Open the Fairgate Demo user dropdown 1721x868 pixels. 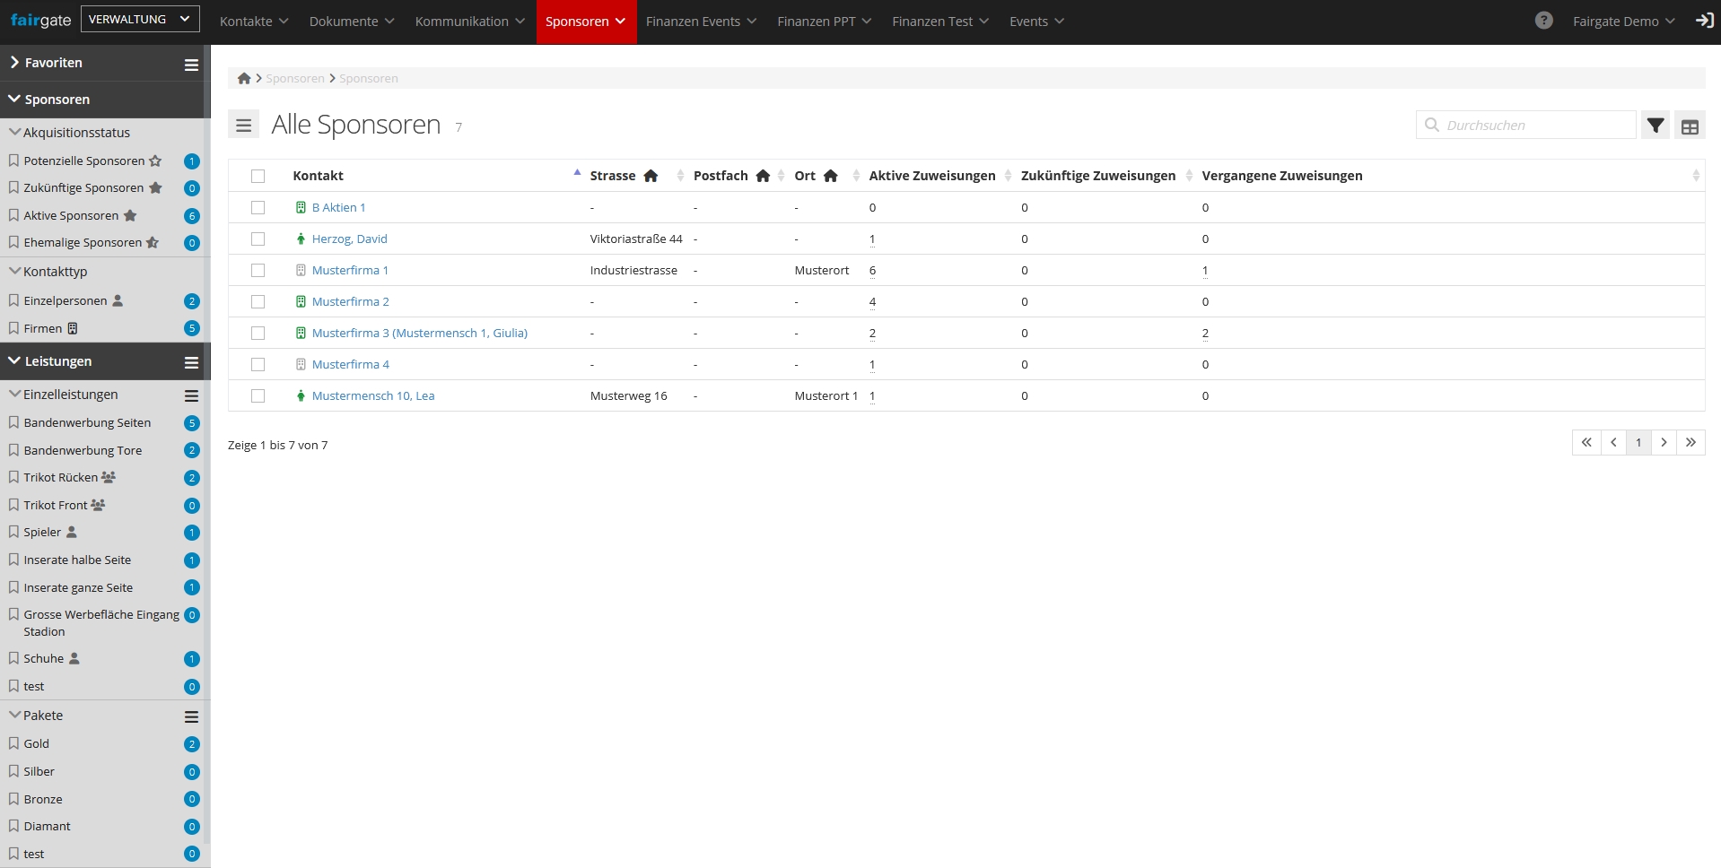pyautogui.click(x=1623, y=22)
